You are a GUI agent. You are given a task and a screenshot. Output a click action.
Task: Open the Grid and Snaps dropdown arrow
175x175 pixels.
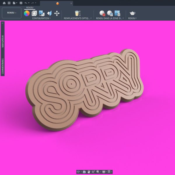pyautogui.click(x=111, y=172)
